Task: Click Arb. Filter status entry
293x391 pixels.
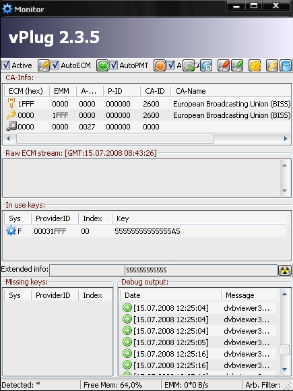Action: coord(263,385)
